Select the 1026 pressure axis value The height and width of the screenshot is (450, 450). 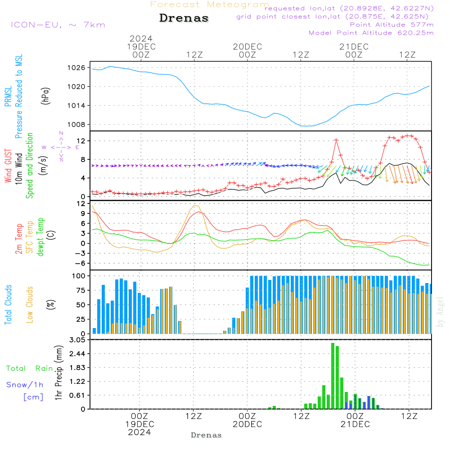tap(76, 68)
